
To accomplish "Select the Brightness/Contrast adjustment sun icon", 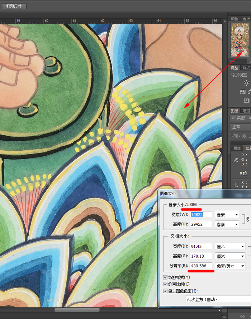I will (x=246, y=83).
